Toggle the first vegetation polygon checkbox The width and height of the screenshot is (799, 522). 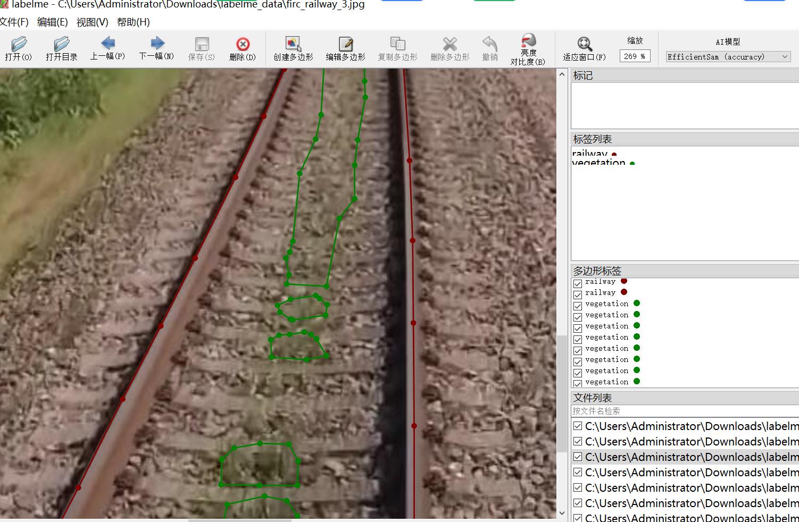(578, 305)
